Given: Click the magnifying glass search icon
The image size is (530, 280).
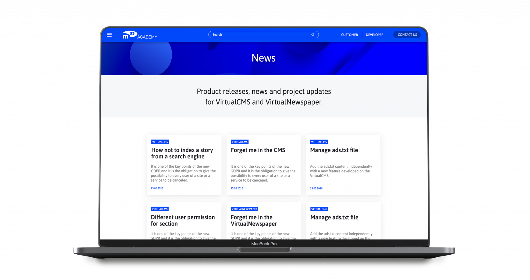Looking at the screenshot, I should click(313, 35).
